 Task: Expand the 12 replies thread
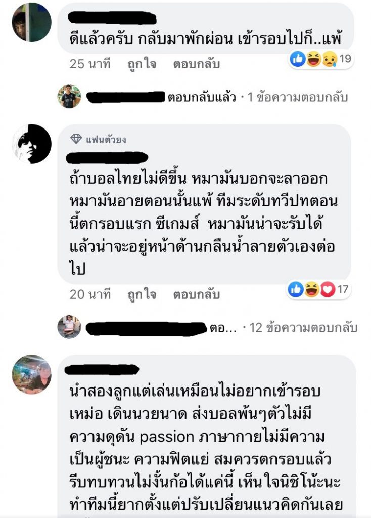(303, 327)
